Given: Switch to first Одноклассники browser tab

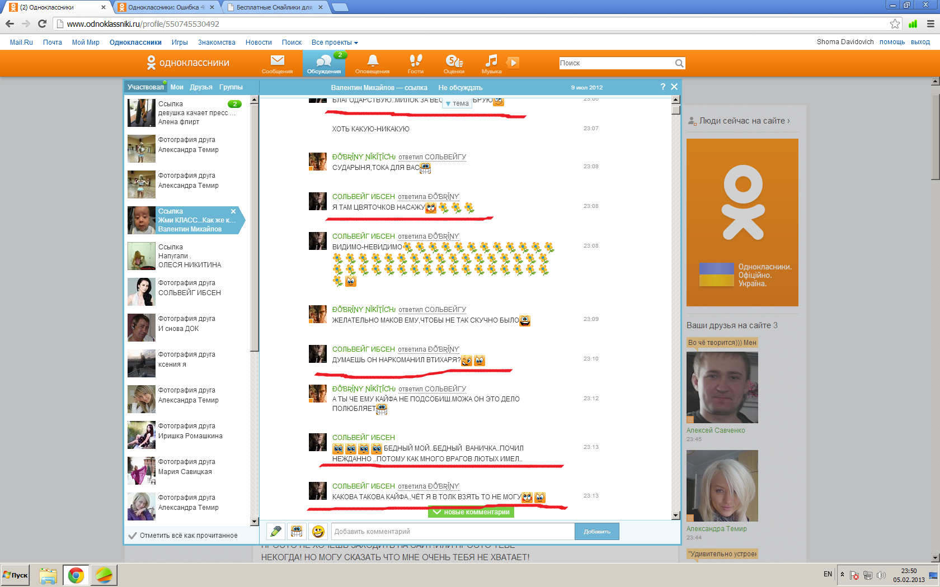Looking at the screenshot, I should click(56, 7).
